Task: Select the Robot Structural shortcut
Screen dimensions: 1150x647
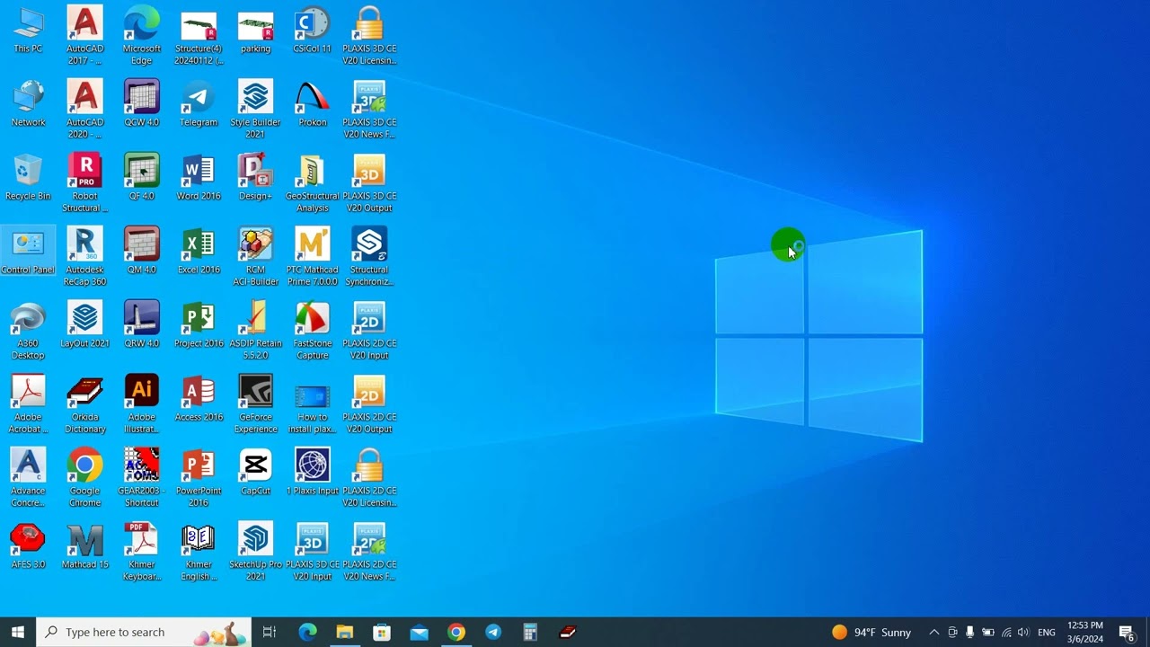Action: pyautogui.click(x=84, y=183)
